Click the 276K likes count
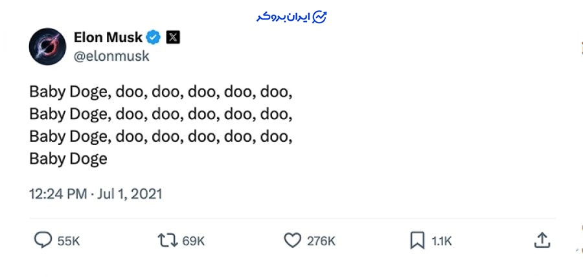Viewport: 583px width, 277px height. 321,241
